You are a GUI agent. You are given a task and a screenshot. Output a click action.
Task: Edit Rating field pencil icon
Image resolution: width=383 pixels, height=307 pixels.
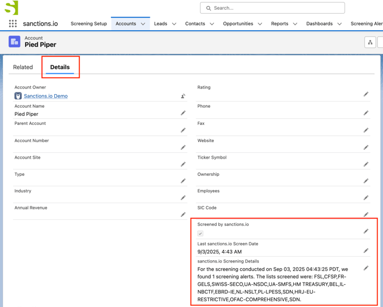click(x=366, y=94)
